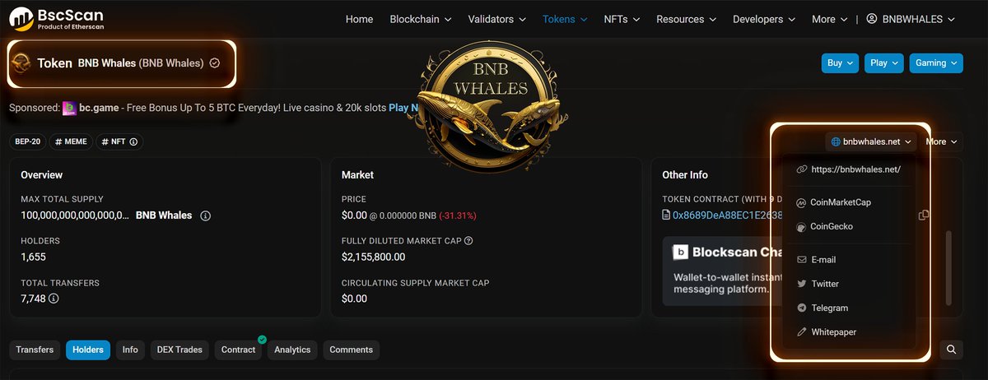
Task: Toggle the bnbwhales.net website dropdown
Action: click(871, 141)
